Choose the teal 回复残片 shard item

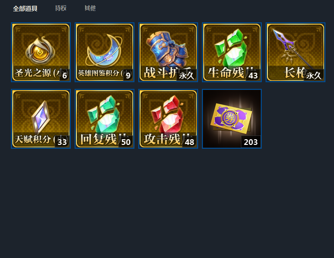(x=105, y=119)
